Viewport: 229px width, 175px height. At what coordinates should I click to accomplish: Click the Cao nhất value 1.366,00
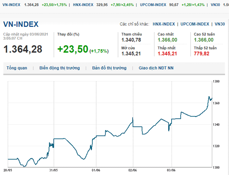167,40
